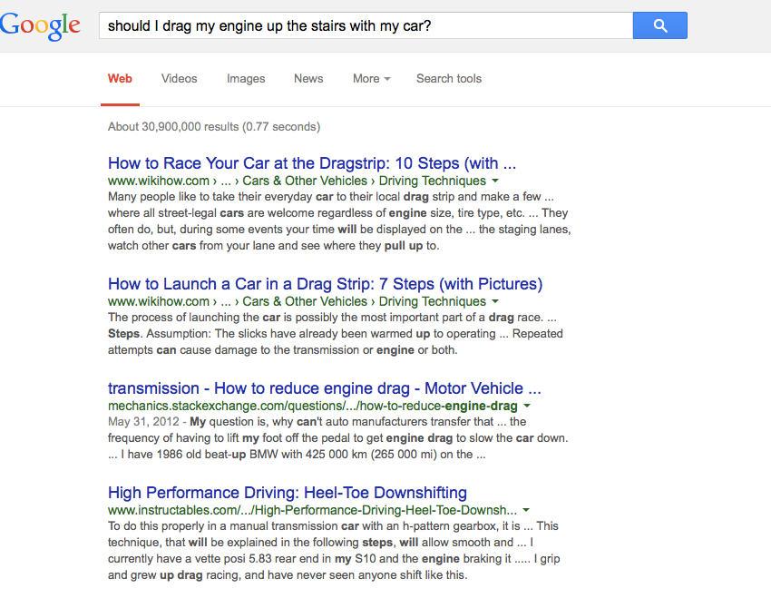Click the Google logo

tap(41, 25)
